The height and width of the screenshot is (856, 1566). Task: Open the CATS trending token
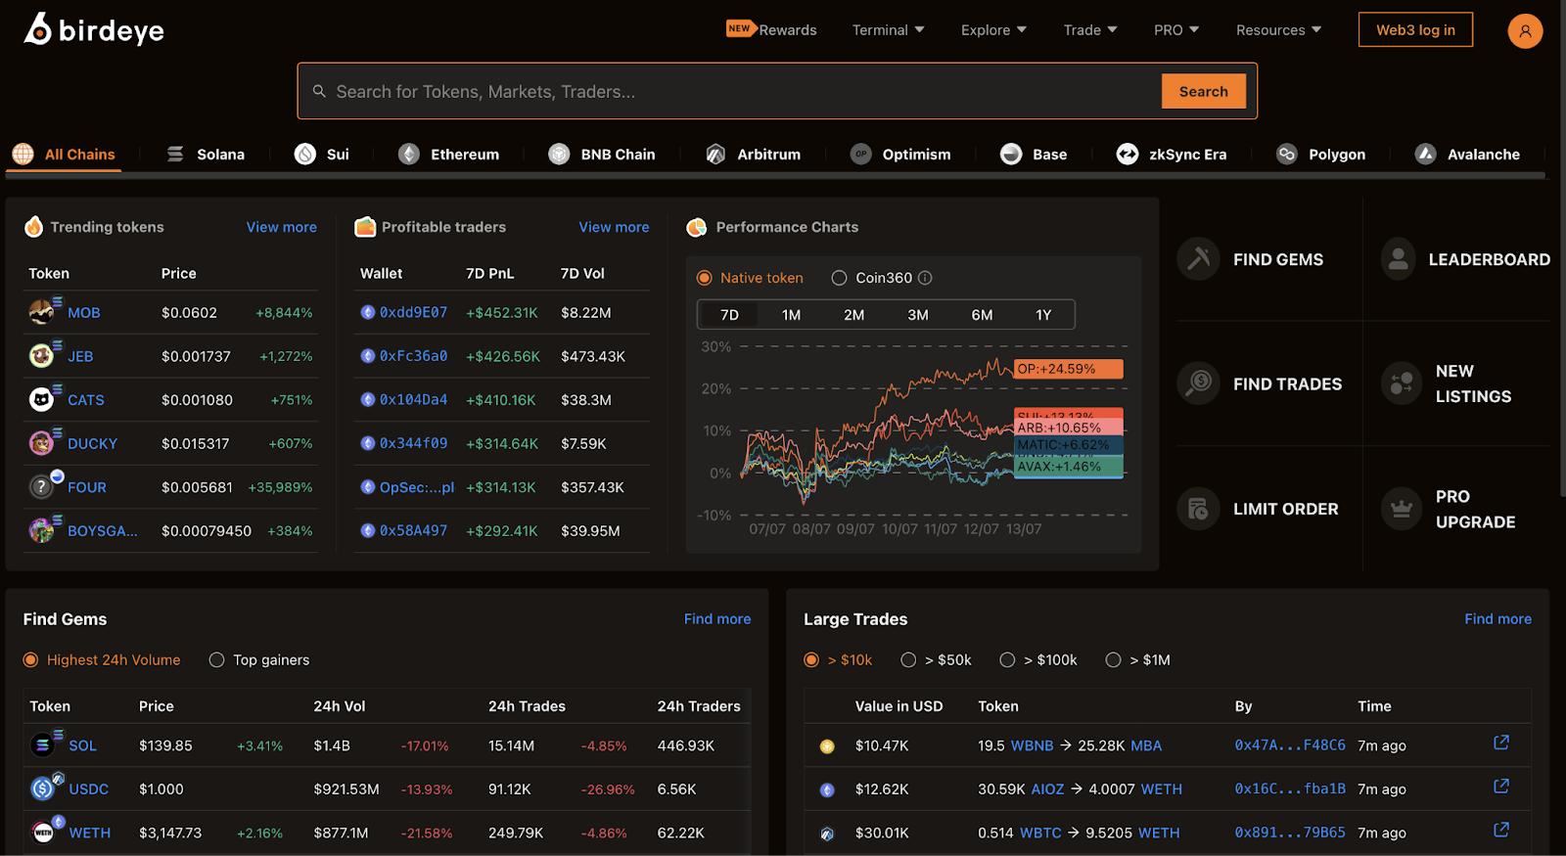coord(85,400)
